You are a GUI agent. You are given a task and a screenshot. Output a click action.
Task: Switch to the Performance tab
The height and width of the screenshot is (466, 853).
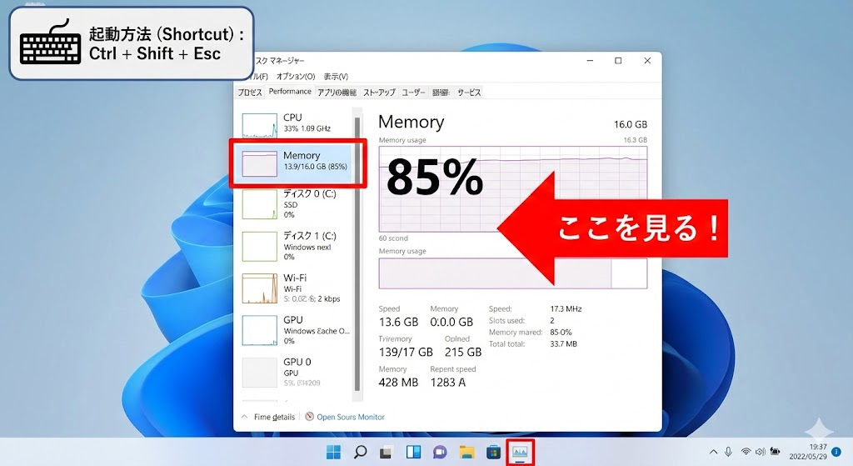tap(290, 92)
